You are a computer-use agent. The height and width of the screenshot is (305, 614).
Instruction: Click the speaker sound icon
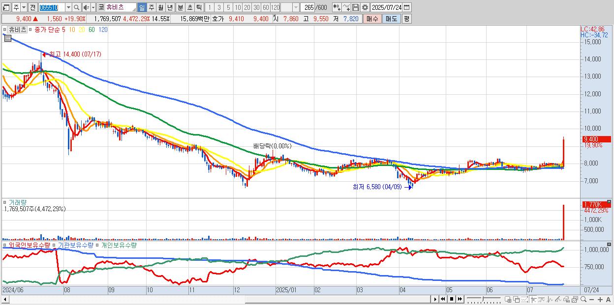(x=86, y=7)
